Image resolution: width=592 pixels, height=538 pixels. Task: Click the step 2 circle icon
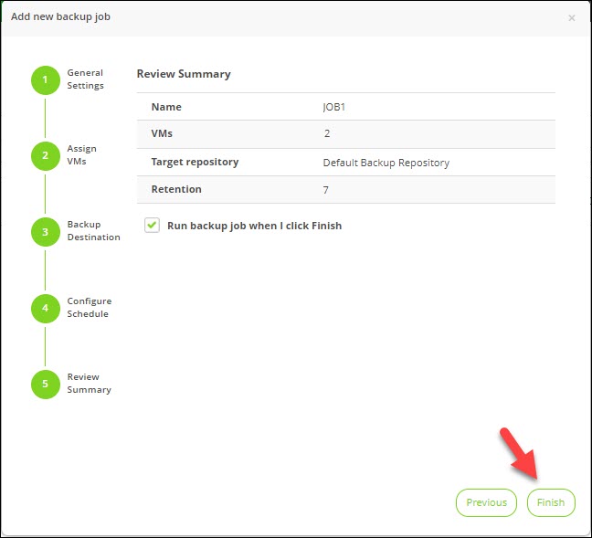pyautogui.click(x=45, y=155)
